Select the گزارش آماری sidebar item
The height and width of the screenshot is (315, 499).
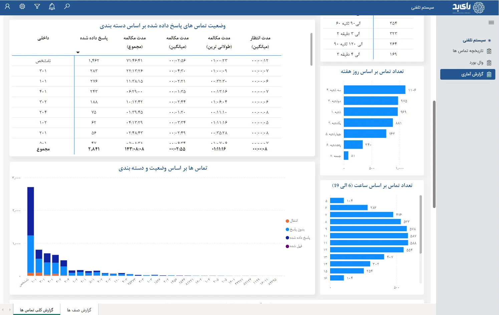click(x=468, y=74)
